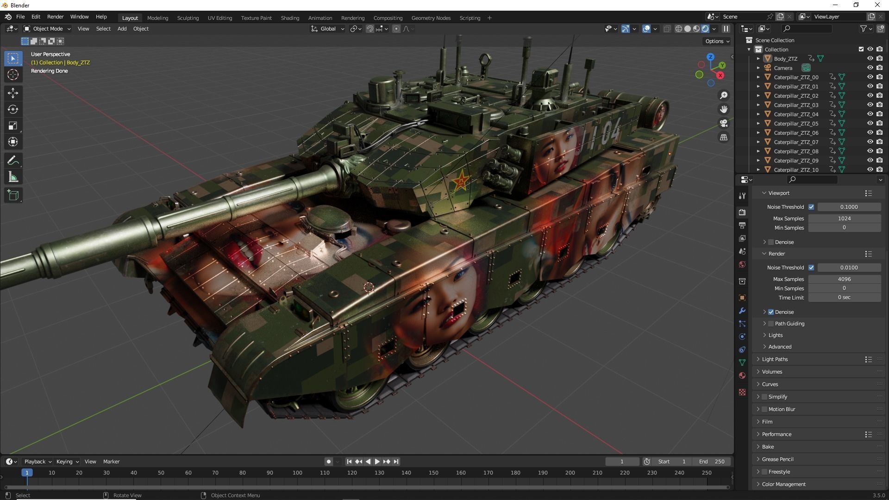
Task: Open the Global transform orientation dropdown
Action: point(328,29)
